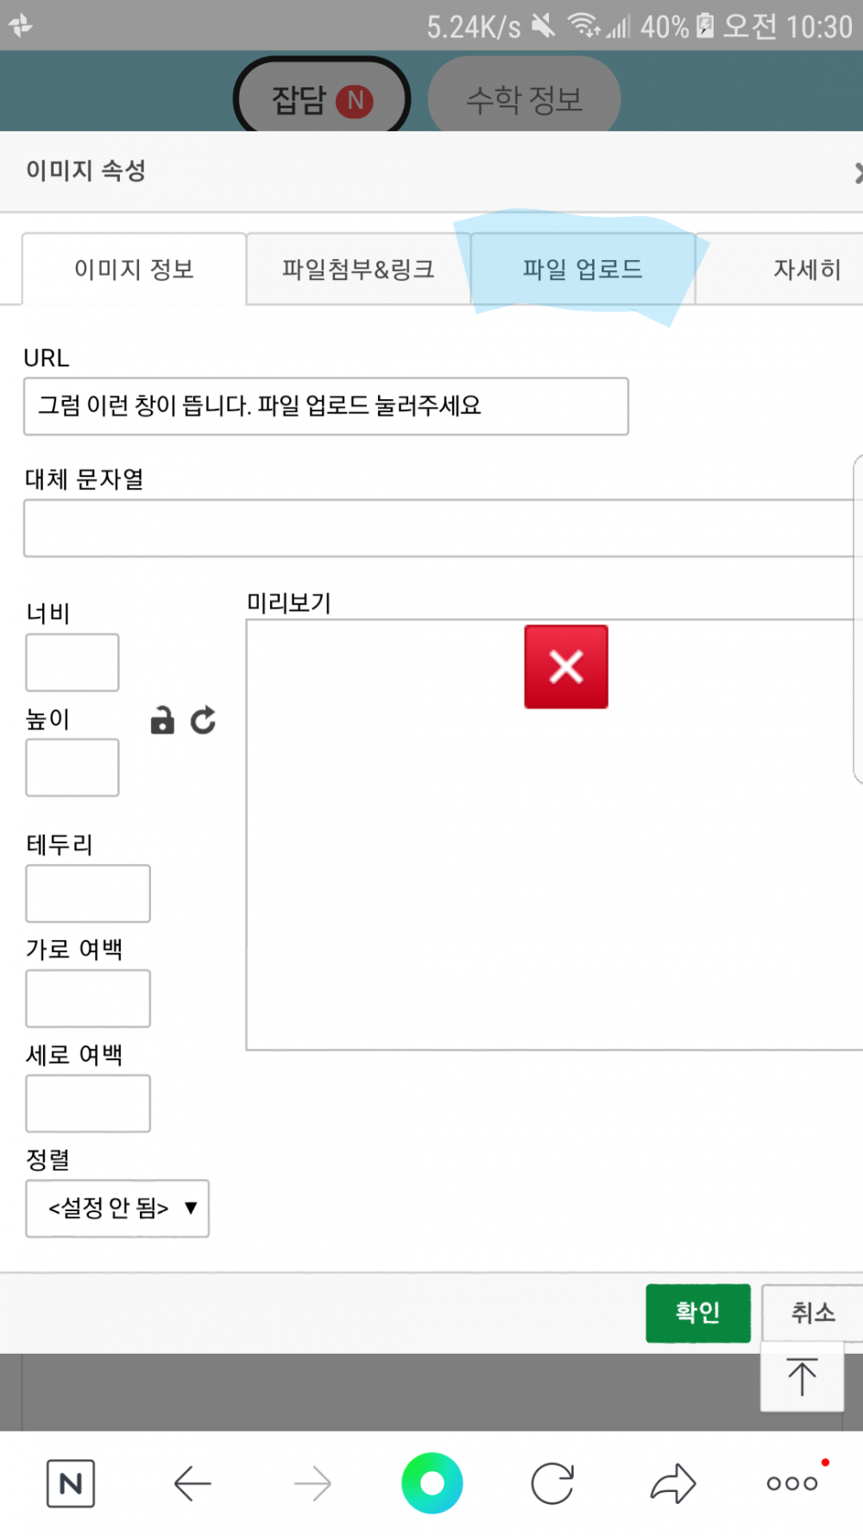Open the three-dot more menu
The height and width of the screenshot is (1536, 863).
(792, 1483)
